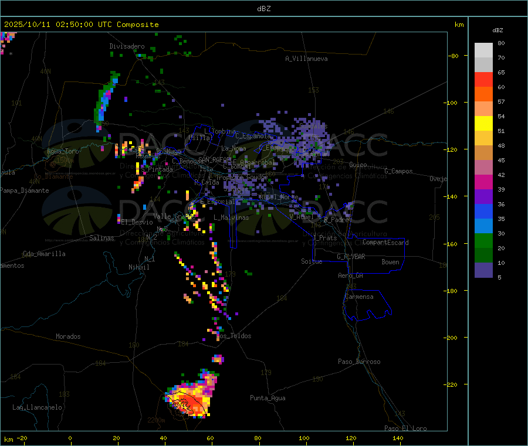Click the '-200' tick on the vertical km axis
528x446 pixels.
[452, 338]
